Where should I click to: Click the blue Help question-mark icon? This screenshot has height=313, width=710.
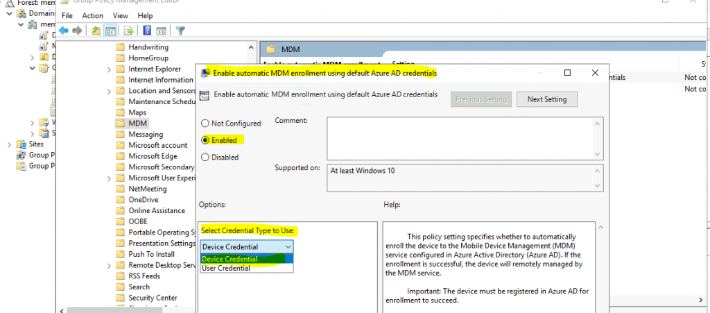pos(147,31)
